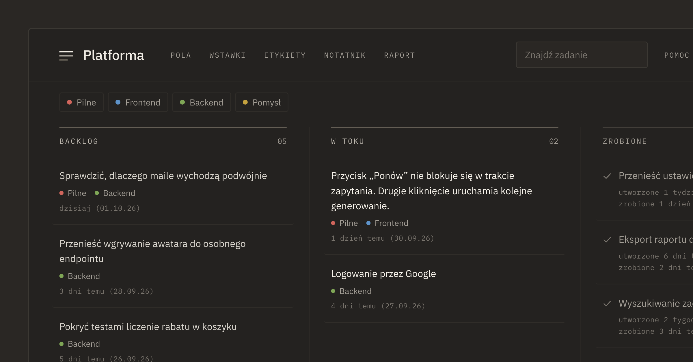Click the checkmark beside 'Wyszukiwanie'
Viewport: 693px width, 362px height.
point(607,303)
